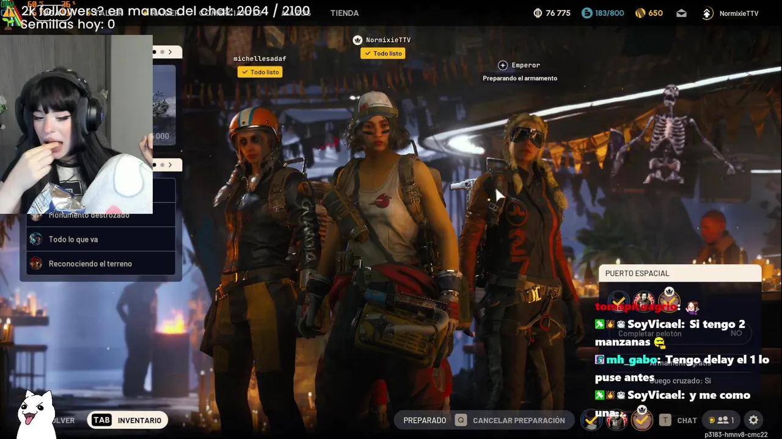The height and width of the screenshot is (439, 782).
Task: Click the tomapicoagrio chat username
Action: click(636, 307)
